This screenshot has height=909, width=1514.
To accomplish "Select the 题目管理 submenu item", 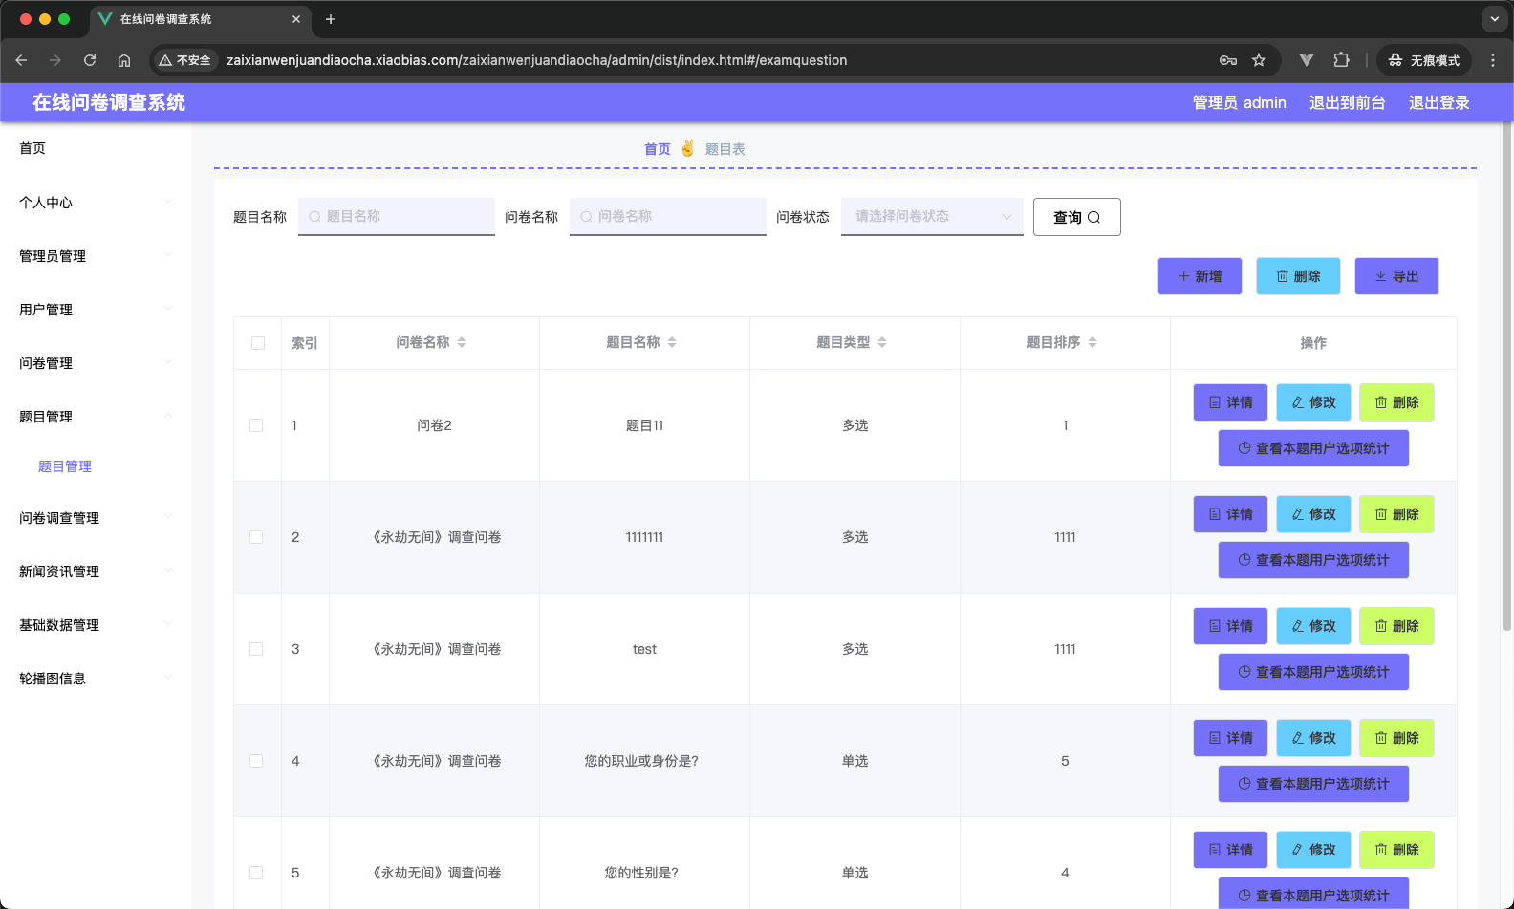I will coord(96,466).
